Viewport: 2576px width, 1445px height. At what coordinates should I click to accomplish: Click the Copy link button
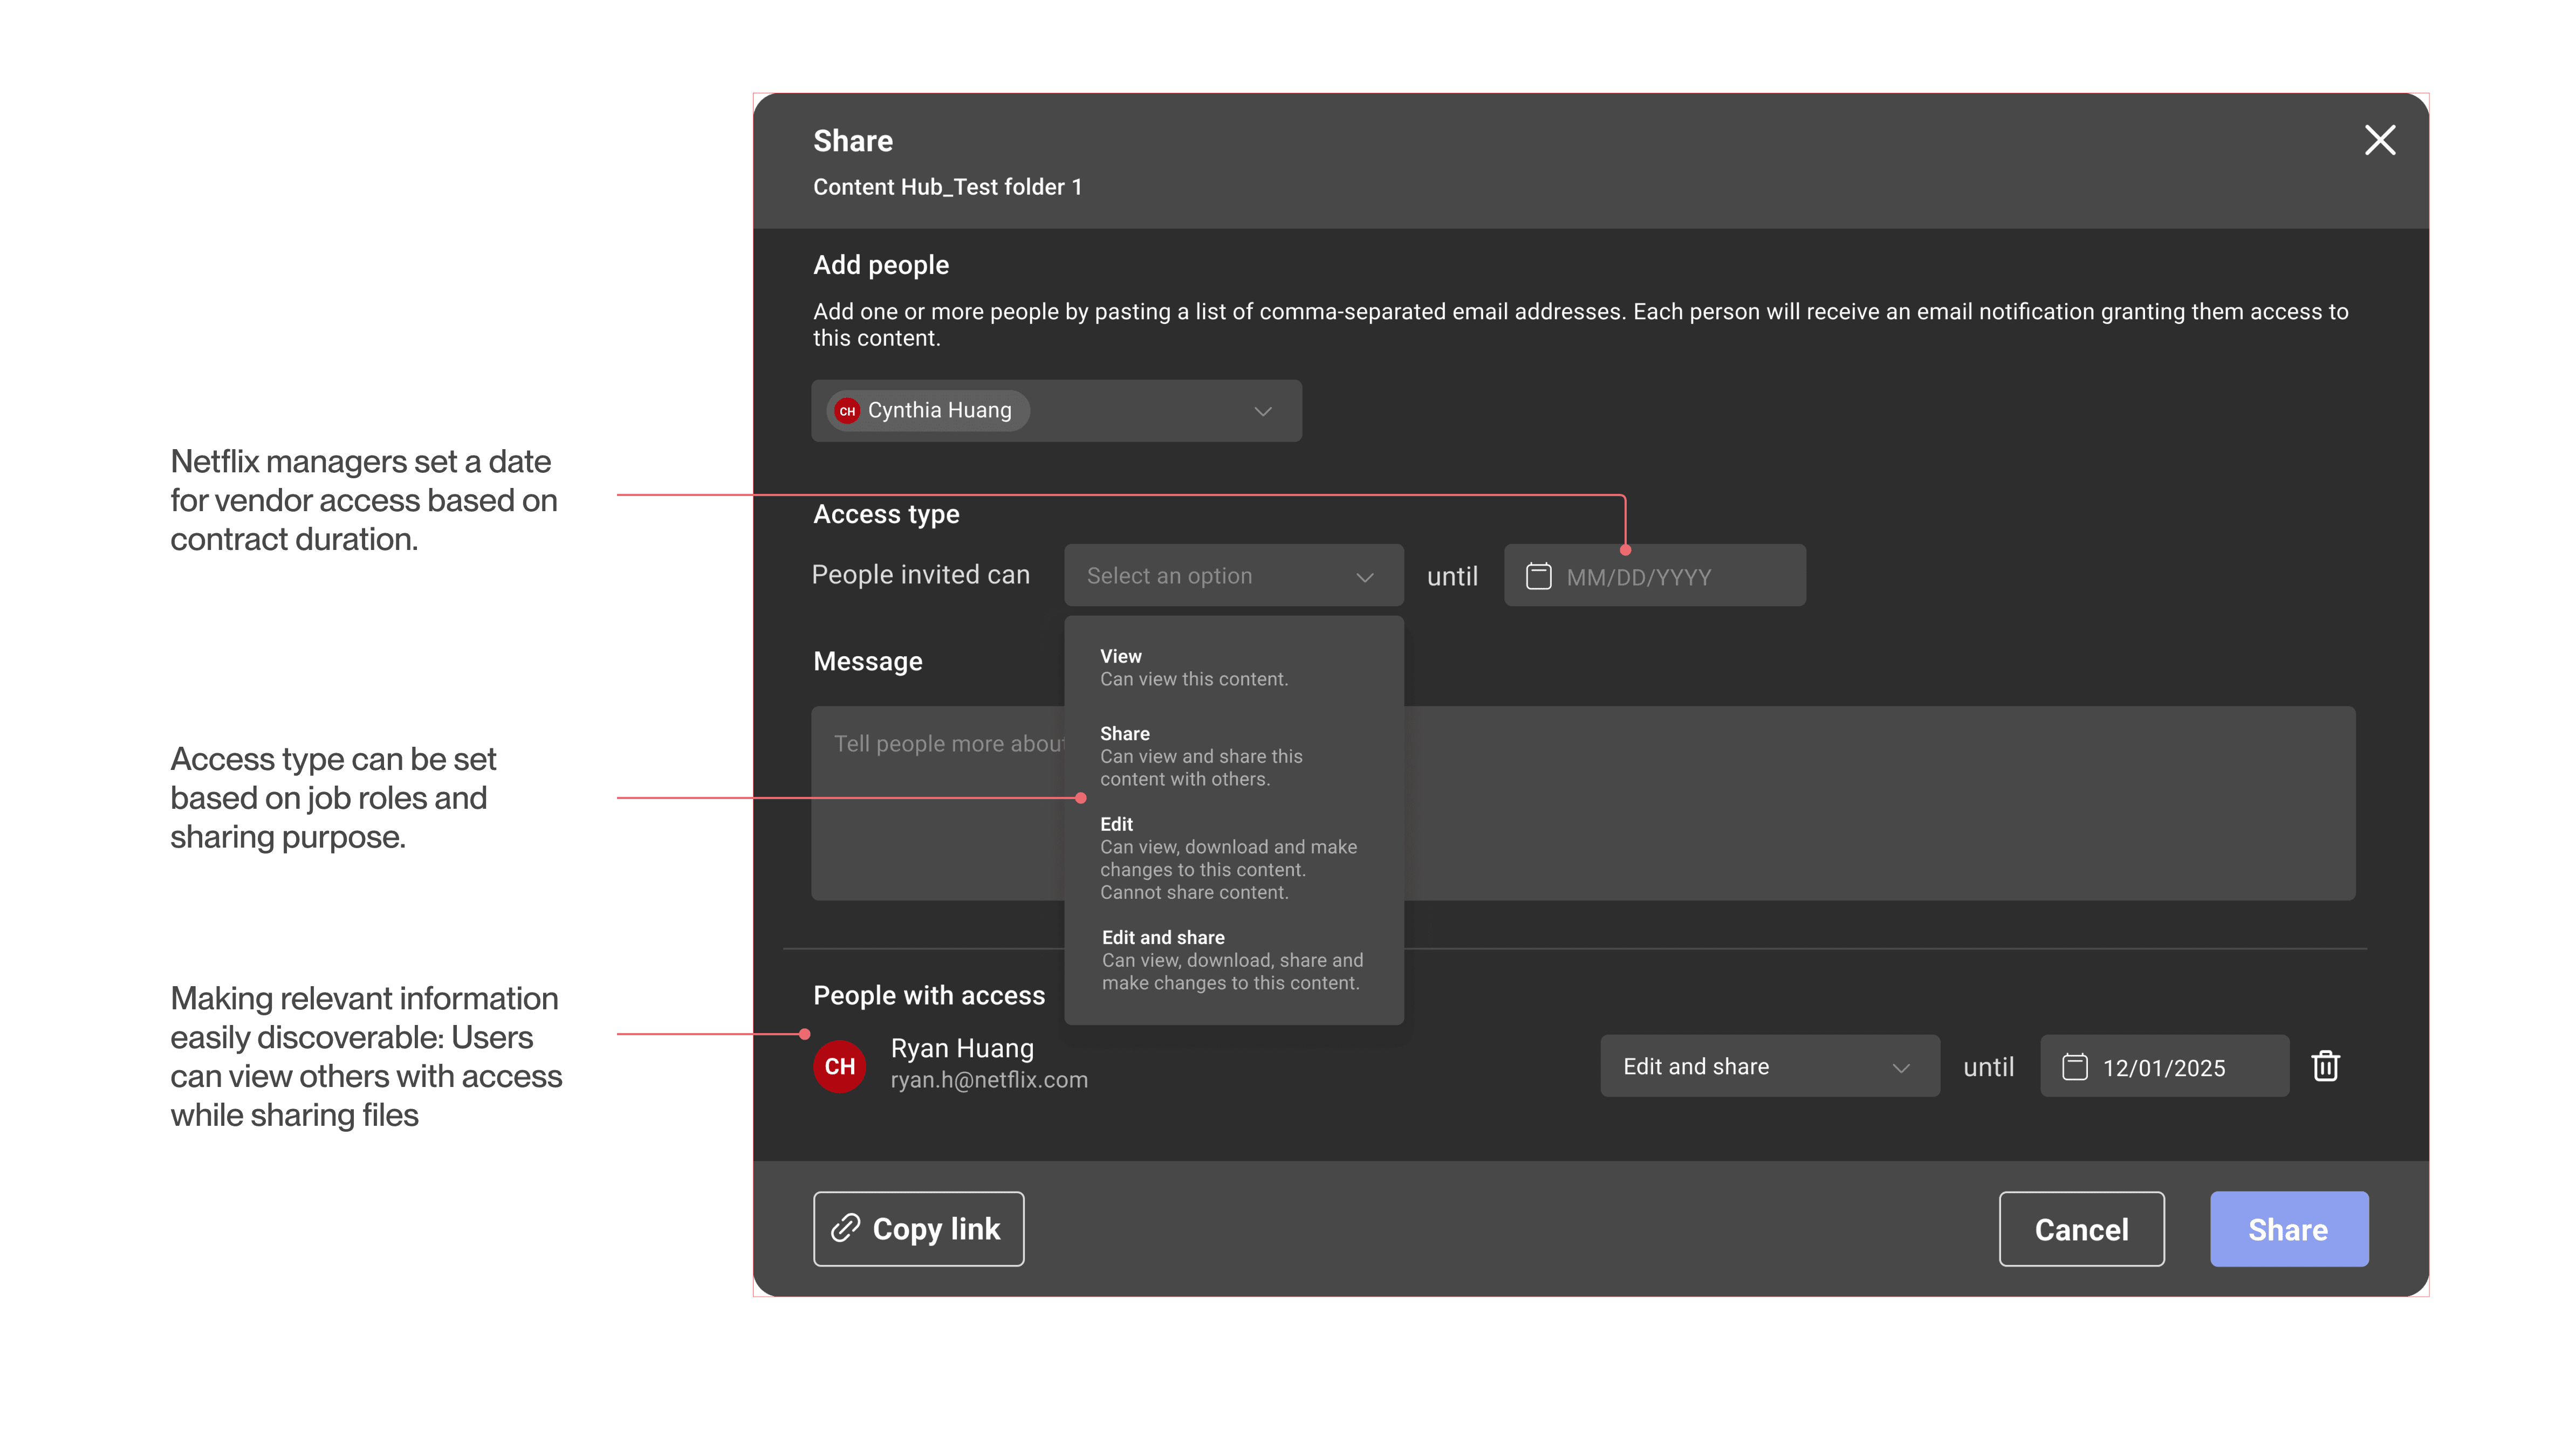[x=918, y=1229]
